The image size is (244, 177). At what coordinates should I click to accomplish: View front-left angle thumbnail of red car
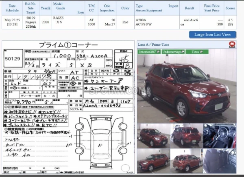pyautogui.click(x=153, y=160)
